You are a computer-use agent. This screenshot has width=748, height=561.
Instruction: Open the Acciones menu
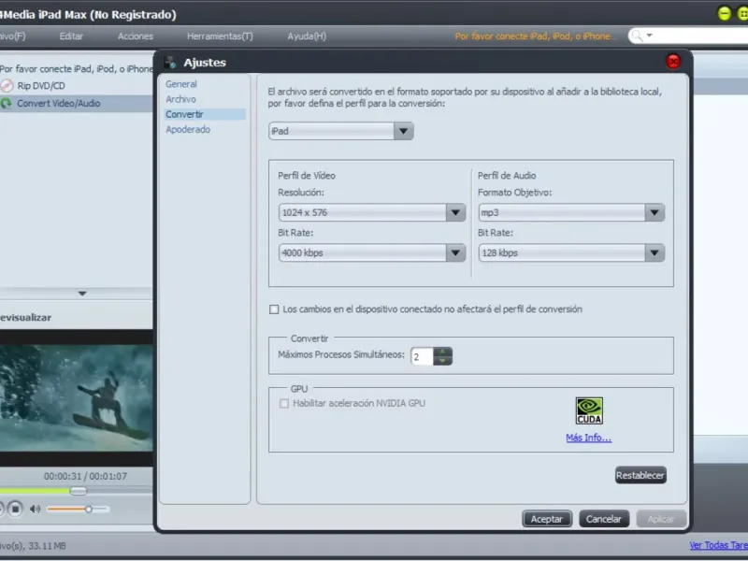click(x=136, y=36)
